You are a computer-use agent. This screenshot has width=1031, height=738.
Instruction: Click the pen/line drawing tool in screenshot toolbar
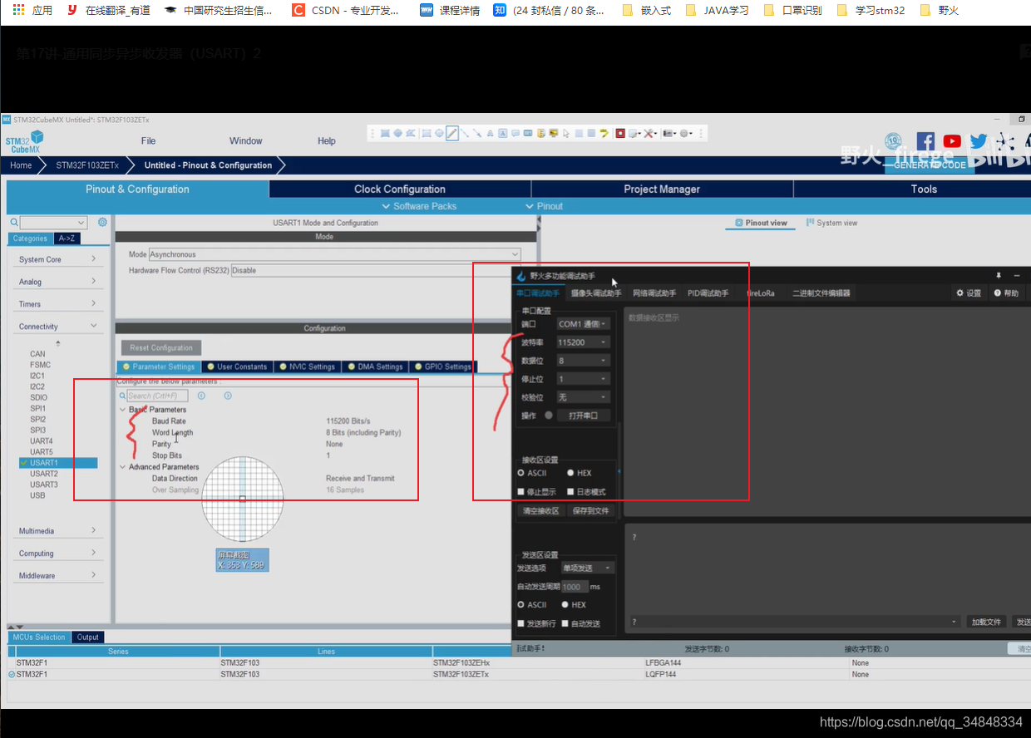coord(452,133)
